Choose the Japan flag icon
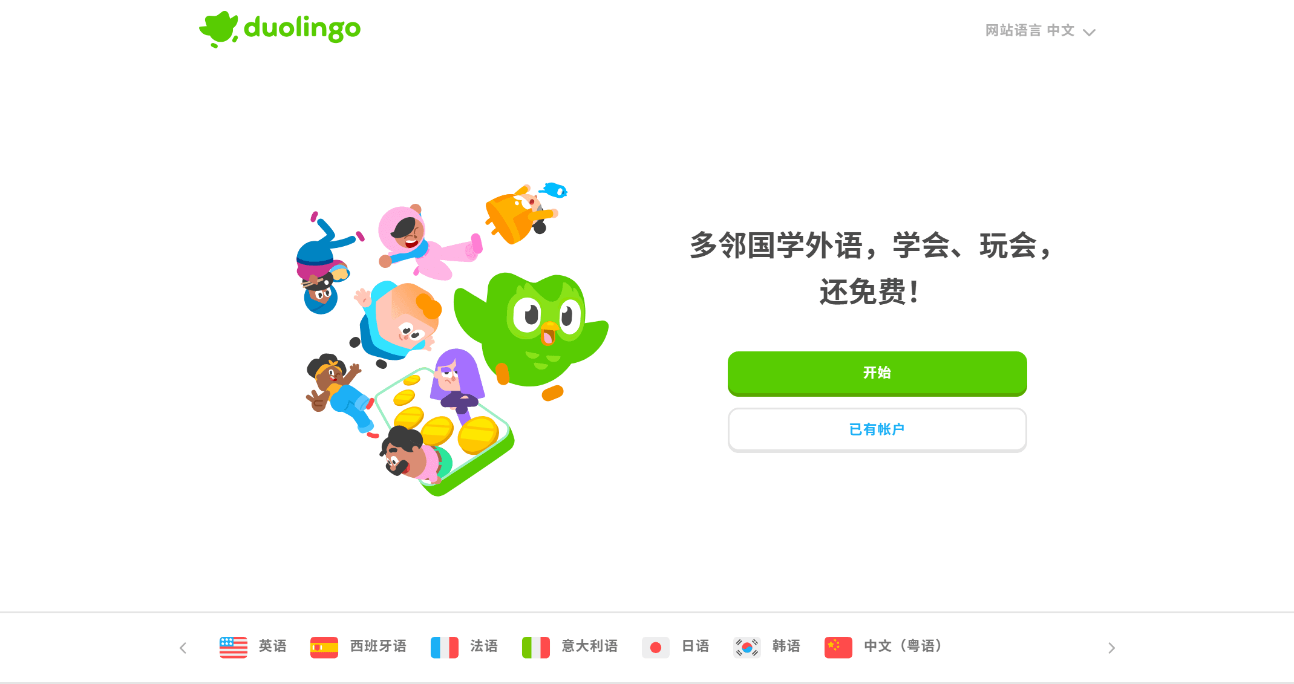Screen dimensions: 1294x684 (656, 647)
